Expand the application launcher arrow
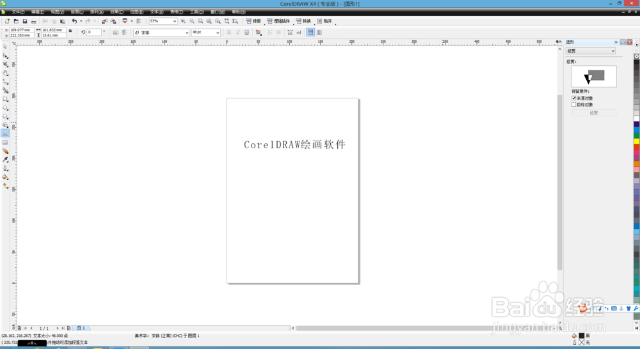 click(x=131, y=21)
